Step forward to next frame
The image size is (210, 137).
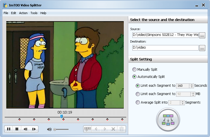point(34,129)
